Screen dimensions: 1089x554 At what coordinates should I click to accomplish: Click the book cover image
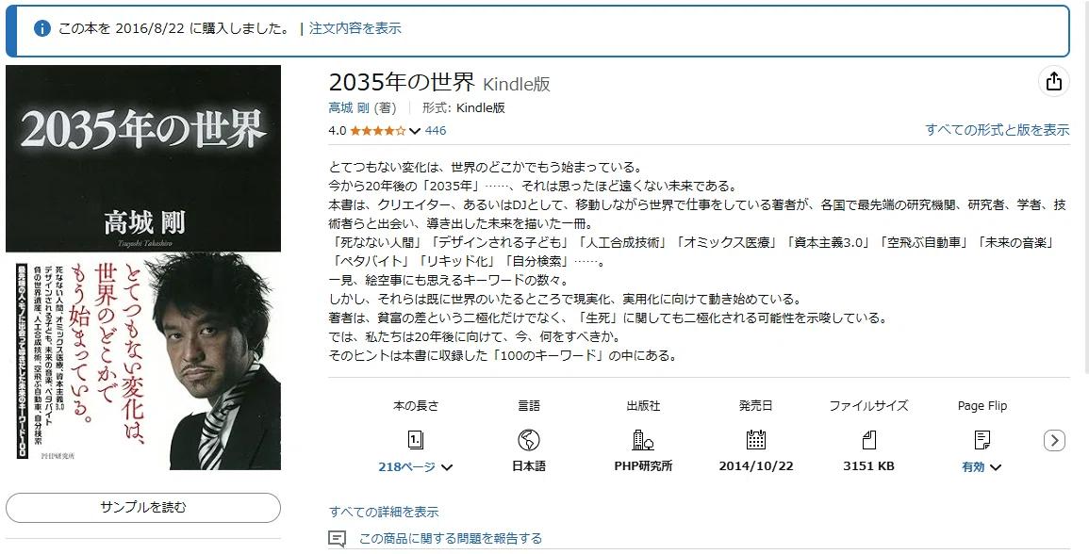(x=143, y=268)
